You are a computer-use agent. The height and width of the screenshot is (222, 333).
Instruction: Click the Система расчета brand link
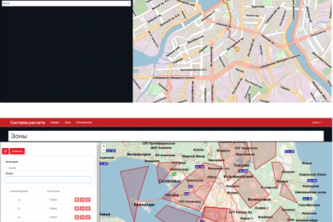[28, 123]
